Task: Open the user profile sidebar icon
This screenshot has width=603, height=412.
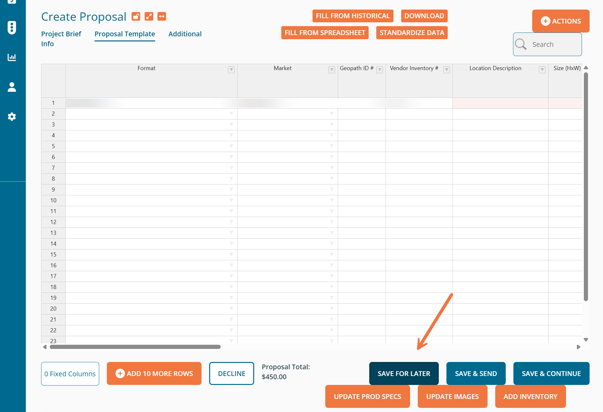Action: click(12, 87)
